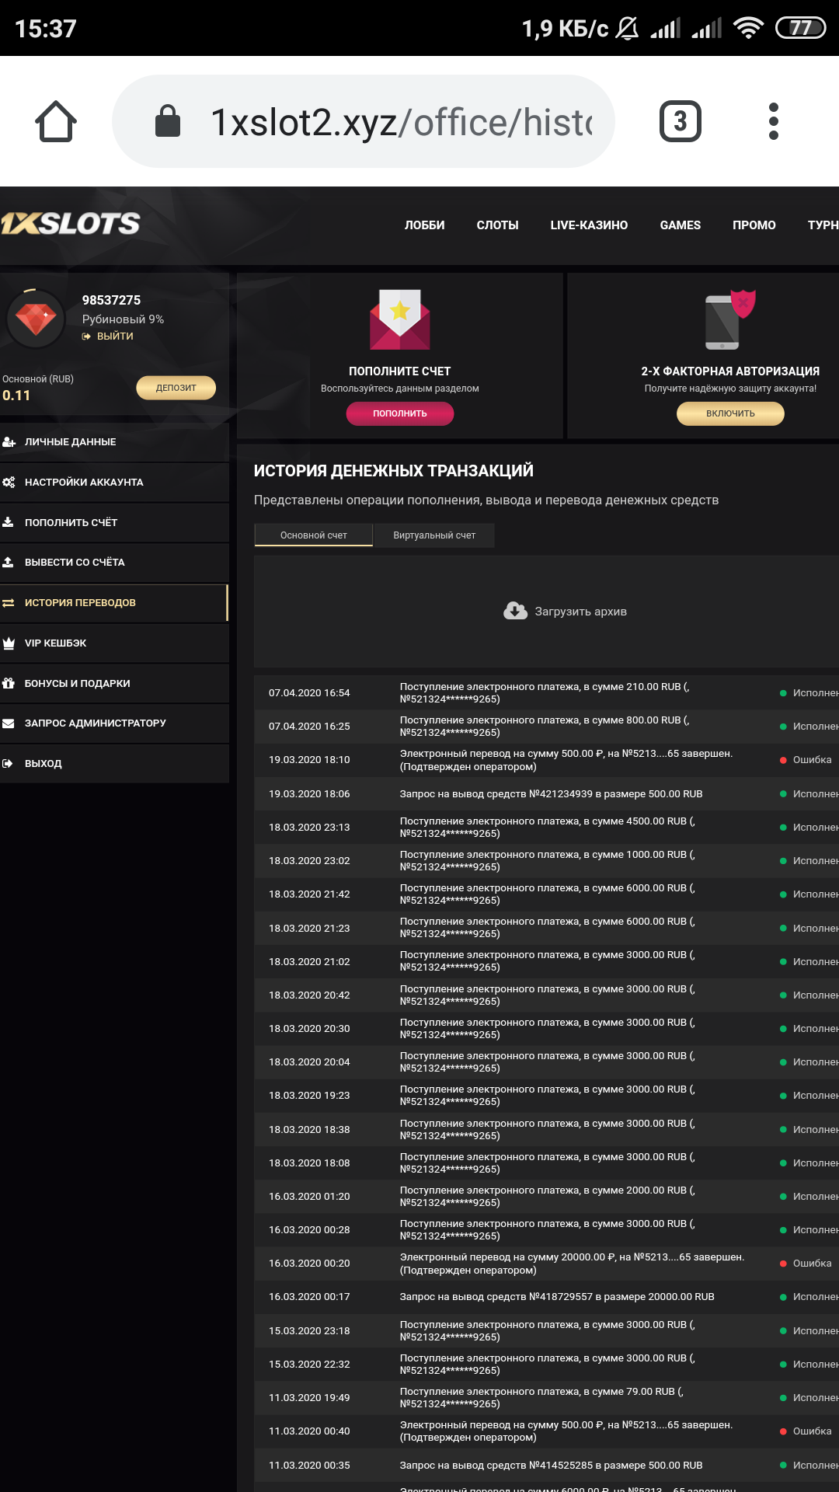Tap the URL address bar field
Screen dimensions: 839x1492
(400, 121)
